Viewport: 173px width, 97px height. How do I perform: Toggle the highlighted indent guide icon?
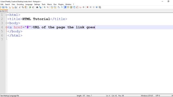[65, 7]
